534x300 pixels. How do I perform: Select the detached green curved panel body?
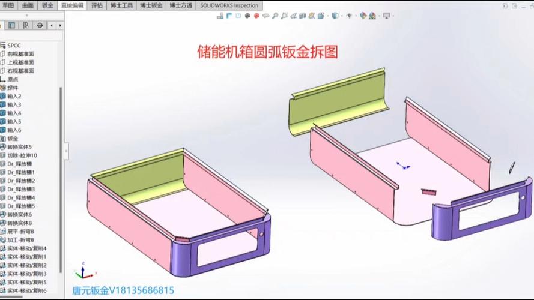337,102
